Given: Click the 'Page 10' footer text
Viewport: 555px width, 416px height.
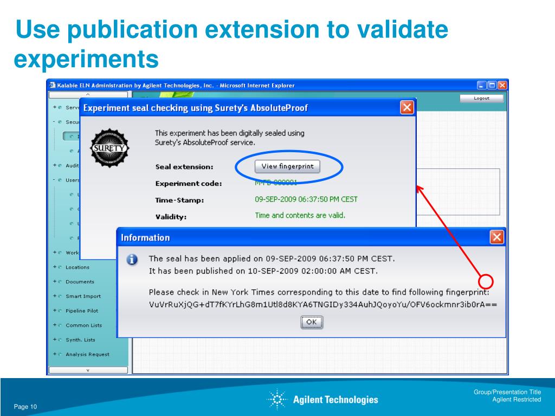Looking at the screenshot, I should (x=25, y=406).
